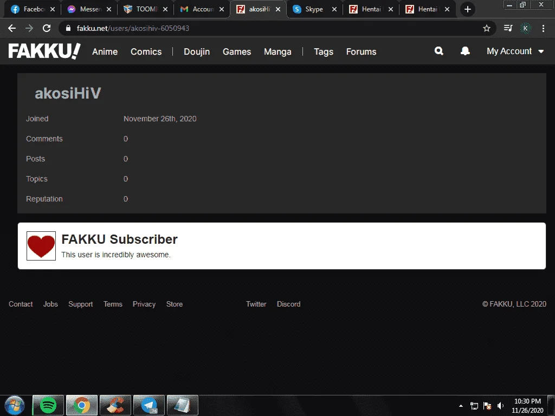Open the Action Center flag icon
This screenshot has width=555, height=416.
487,406
